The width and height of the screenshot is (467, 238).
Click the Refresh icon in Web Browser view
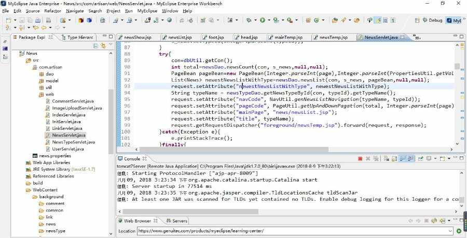[434, 221]
